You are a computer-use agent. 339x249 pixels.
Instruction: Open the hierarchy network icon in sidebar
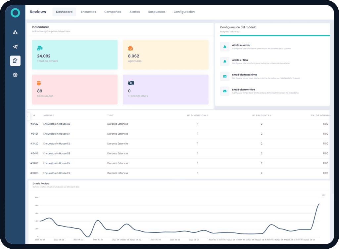(x=15, y=32)
